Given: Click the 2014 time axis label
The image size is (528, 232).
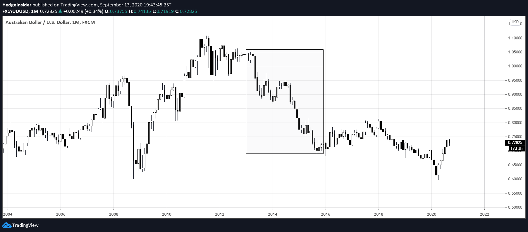Looking at the screenshot, I should point(273,214).
